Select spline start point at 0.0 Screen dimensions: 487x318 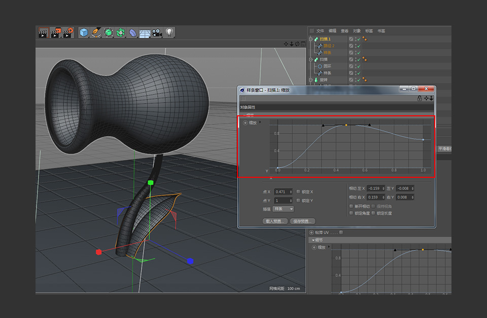click(277, 168)
